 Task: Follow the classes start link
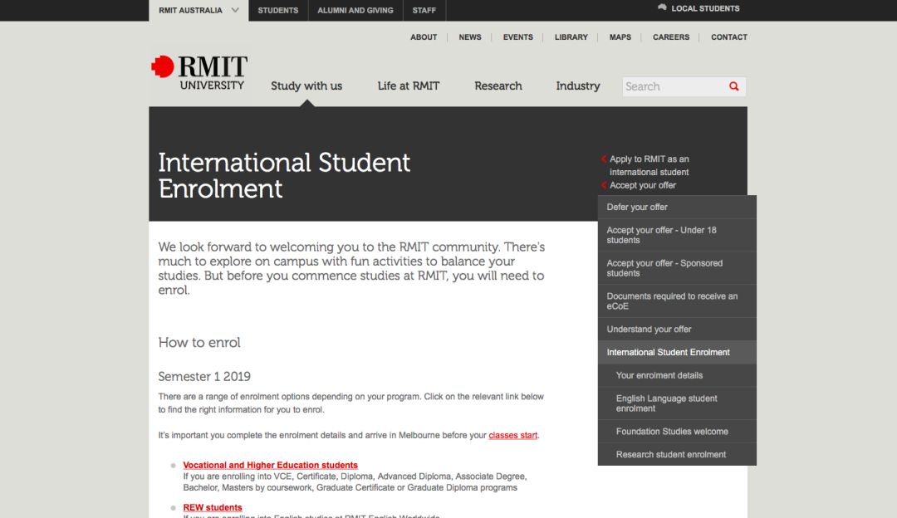[x=513, y=435]
